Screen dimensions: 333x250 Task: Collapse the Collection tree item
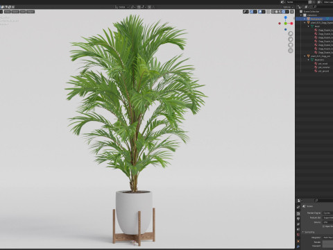[301, 15]
